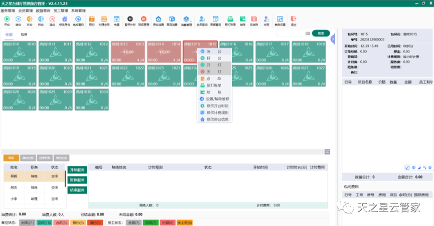The height and width of the screenshot is (226, 434).
Task: Click the green 搜索 search button
Action: [x=321, y=33]
